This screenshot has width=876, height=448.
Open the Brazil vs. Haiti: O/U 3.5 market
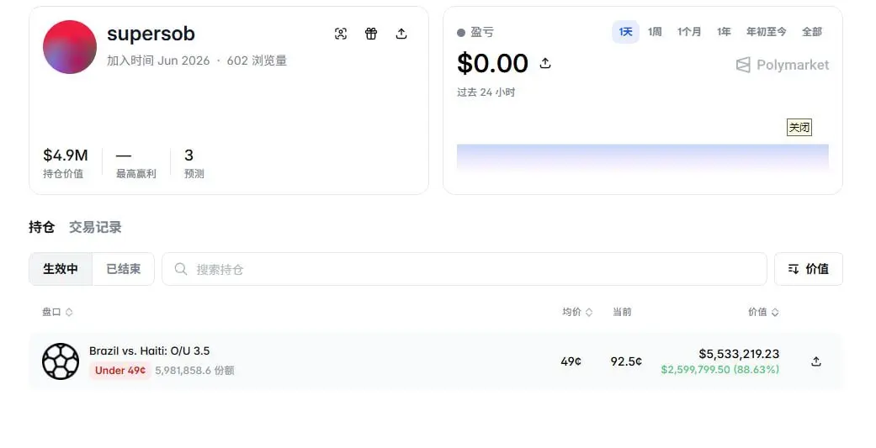click(x=149, y=351)
